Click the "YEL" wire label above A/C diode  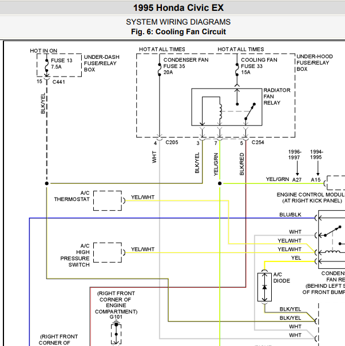pyautogui.click(x=296, y=258)
